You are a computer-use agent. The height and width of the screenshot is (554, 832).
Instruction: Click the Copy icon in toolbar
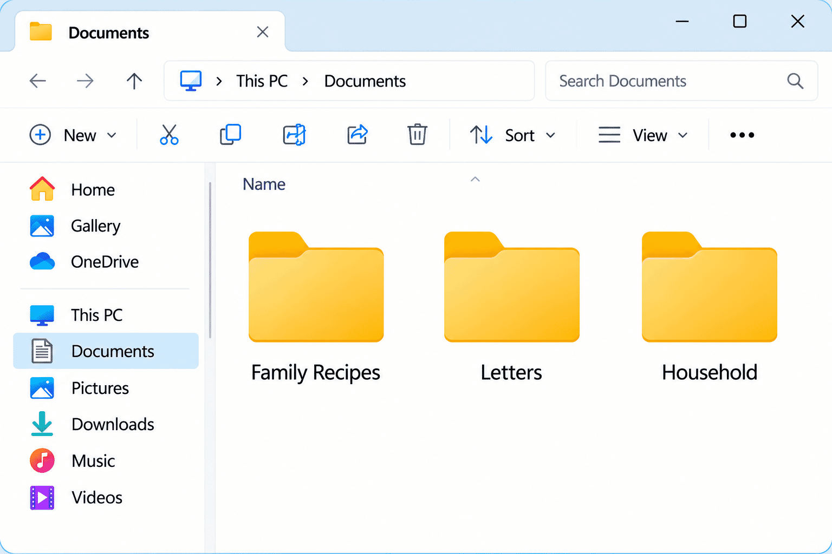pyautogui.click(x=230, y=135)
